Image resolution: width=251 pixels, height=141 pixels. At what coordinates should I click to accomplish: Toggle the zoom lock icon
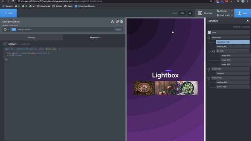point(190,13)
